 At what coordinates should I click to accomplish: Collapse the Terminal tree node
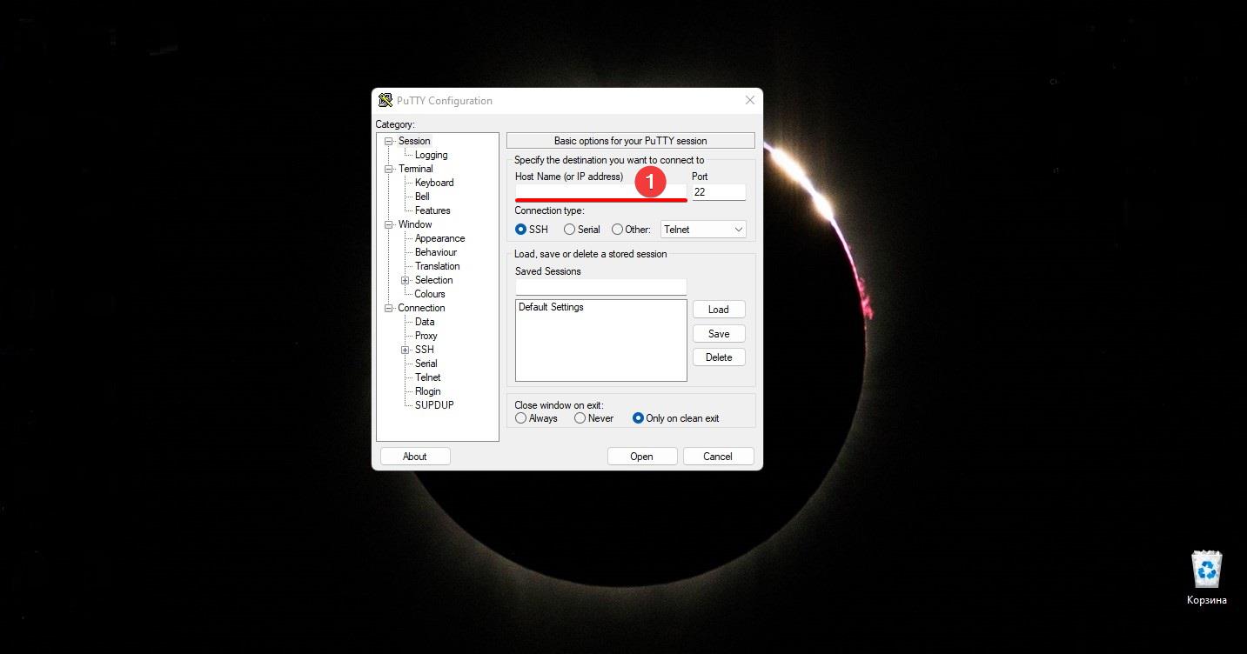pos(389,169)
